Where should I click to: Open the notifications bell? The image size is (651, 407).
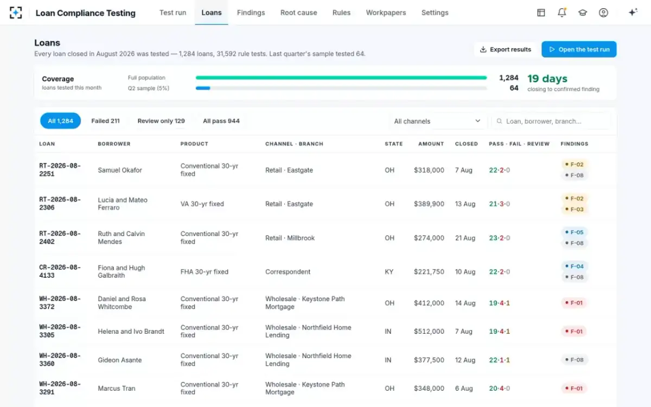click(x=562, y=12)
